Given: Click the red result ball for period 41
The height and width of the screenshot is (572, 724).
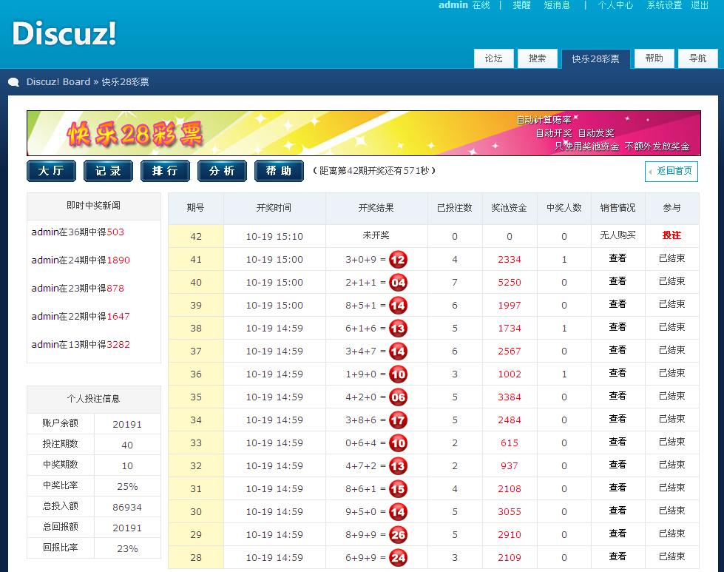Looking at the screenshot, I should click(398, 260).
